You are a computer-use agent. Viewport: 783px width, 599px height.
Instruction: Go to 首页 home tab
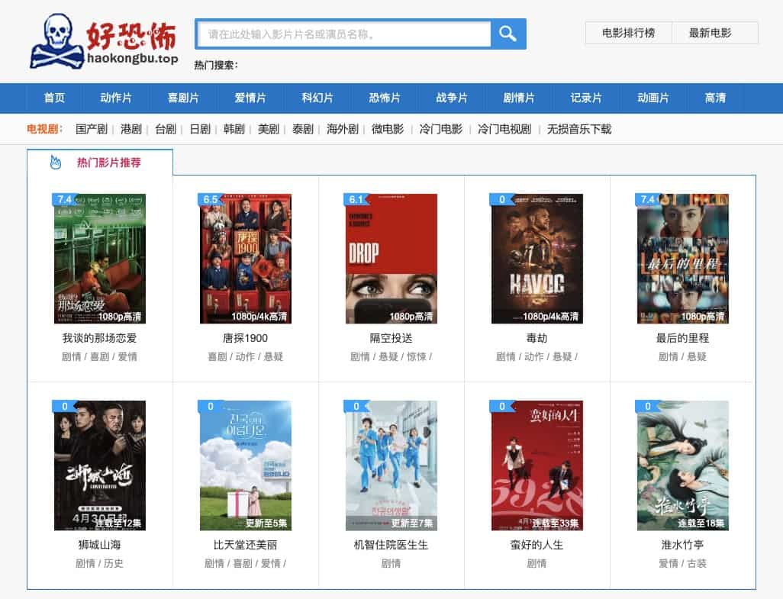click(x=55, y=98)
